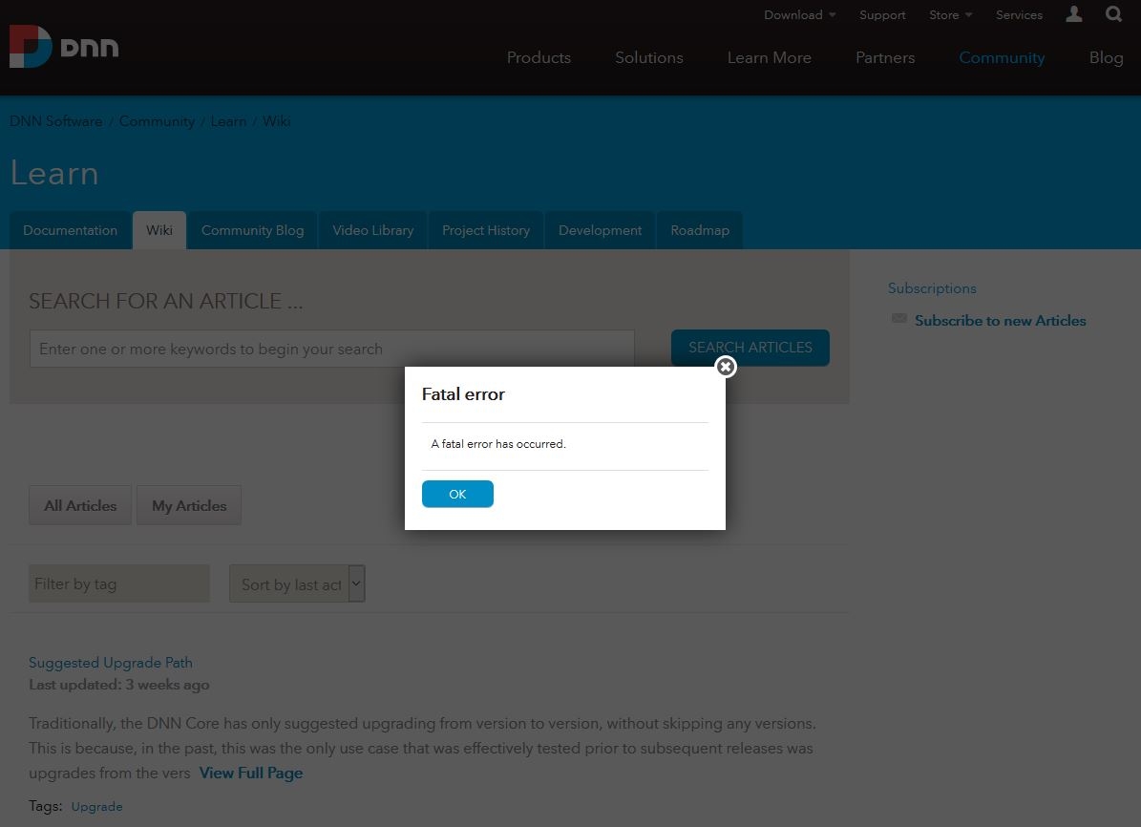
Task: Go to the Blog menu item
Action: click(x=1106, y=57)
